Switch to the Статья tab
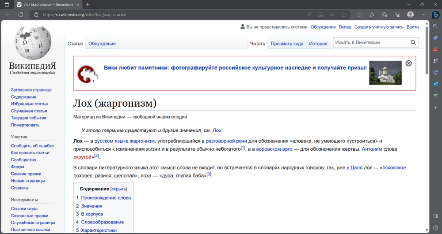Image resolution: width=442 pixels, height=234 pixels. [x=75, y=44]
